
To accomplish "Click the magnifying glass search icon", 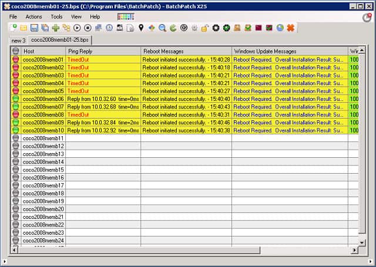I will (x=162, y=28).
